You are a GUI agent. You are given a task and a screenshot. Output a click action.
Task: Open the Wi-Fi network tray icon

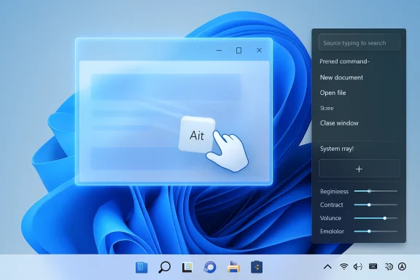point(343,267)
